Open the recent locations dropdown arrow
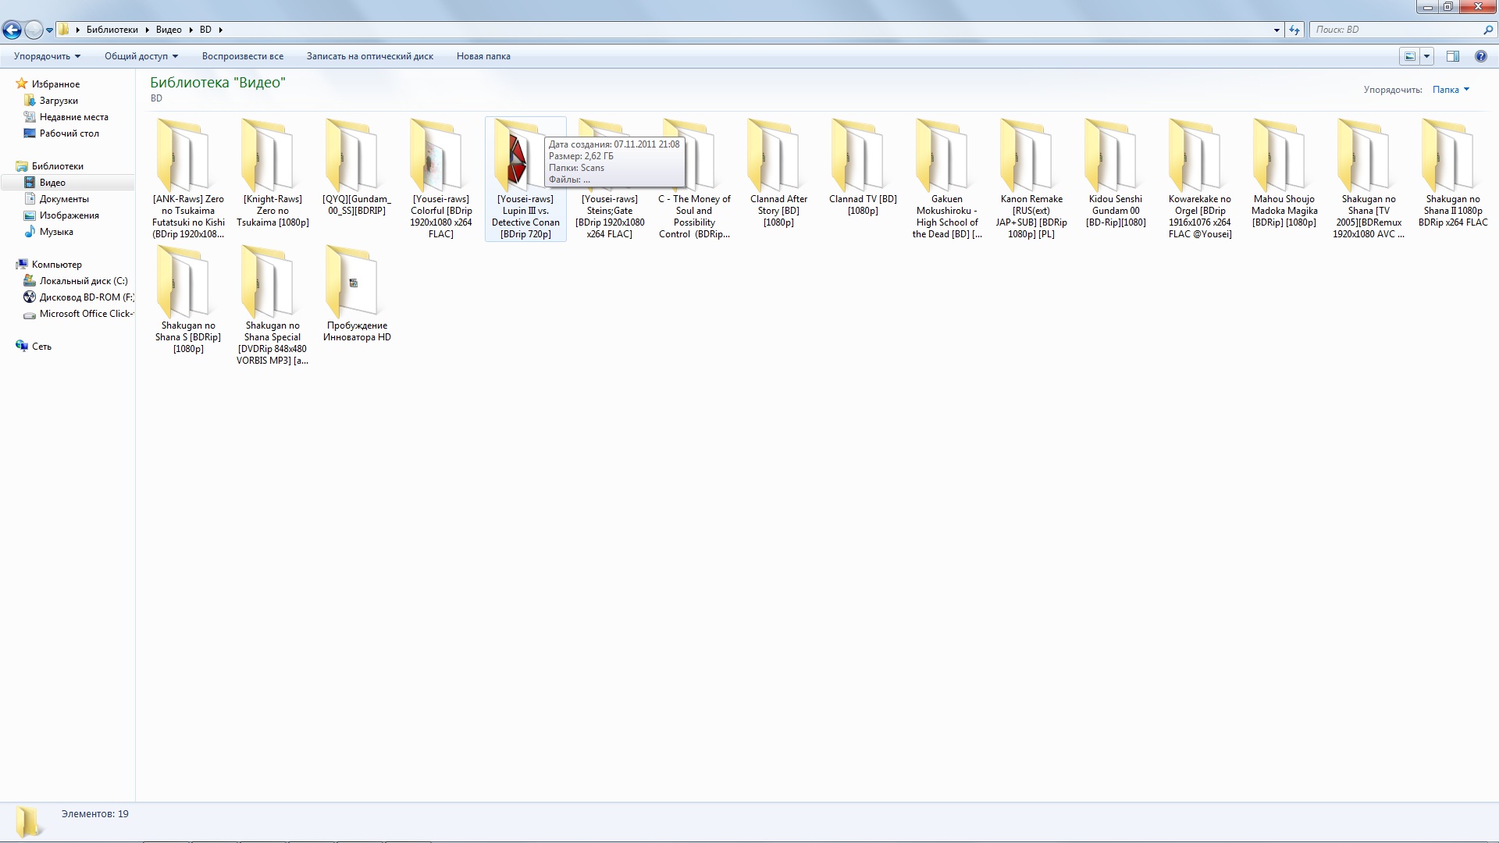Viewport: 1499px width, 843px height. click(x=49, y=30)
